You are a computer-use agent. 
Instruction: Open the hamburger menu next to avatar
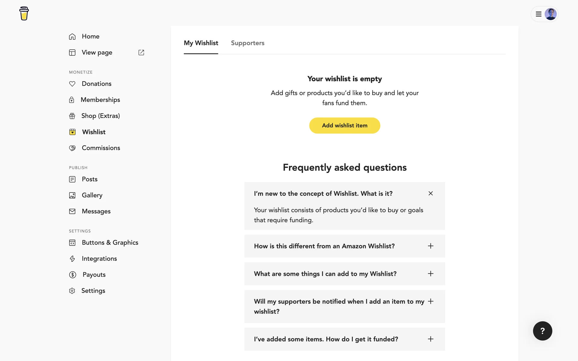(x=539, y=14)
